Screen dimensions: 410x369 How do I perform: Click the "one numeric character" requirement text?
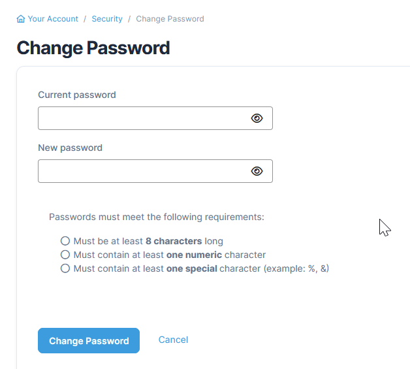pyautogui.click(x=170, y=255)
